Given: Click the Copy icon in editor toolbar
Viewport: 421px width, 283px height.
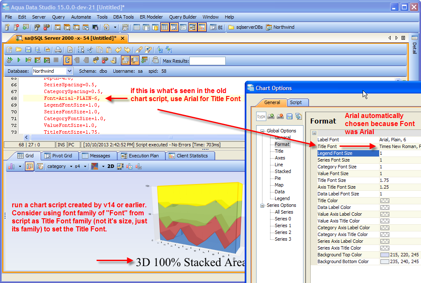Looking at the screenshot, I should [99, 50].
